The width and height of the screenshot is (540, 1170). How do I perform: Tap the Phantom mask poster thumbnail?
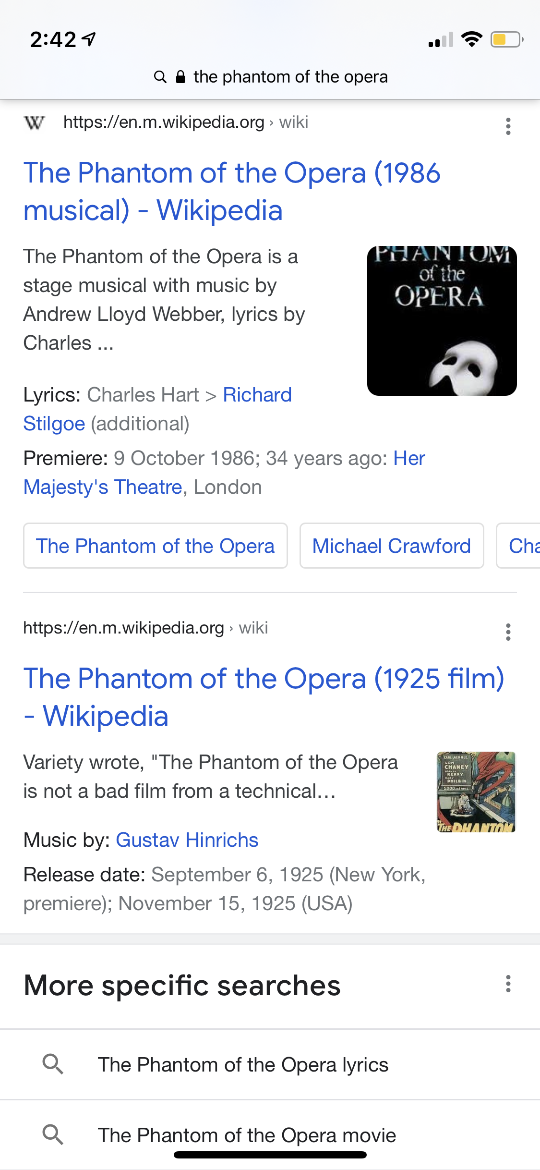(442, 321)
